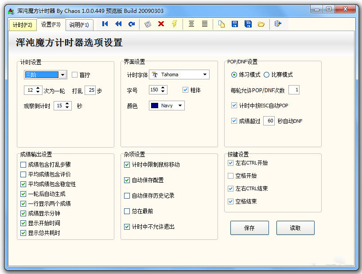362x274 pixels.
Task: Click the double-arrow rewind toolbar icon
Action: [118, 24]
